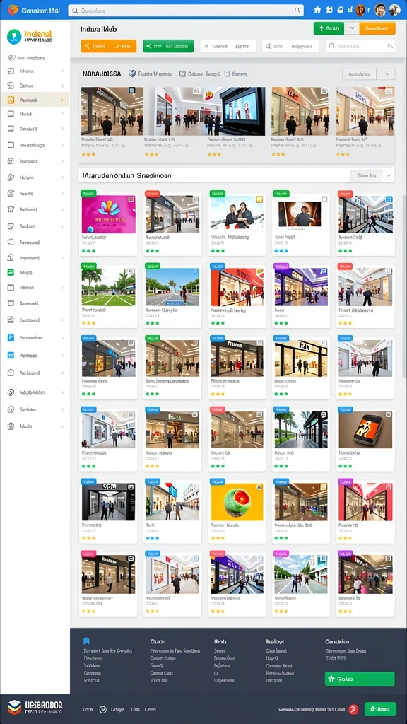Viewport: 407px width, 724px height.
Task: Click the green rating dots under pink flower card
Action: (x=88, y=251)
